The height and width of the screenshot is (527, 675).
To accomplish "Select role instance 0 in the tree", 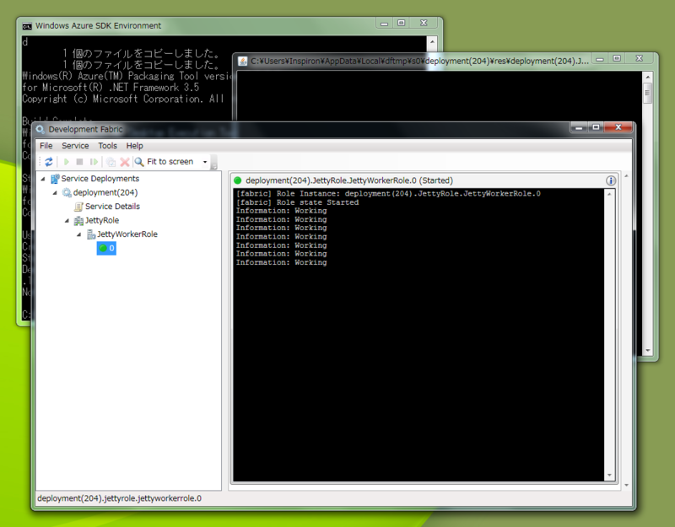I will pos(106,248).
